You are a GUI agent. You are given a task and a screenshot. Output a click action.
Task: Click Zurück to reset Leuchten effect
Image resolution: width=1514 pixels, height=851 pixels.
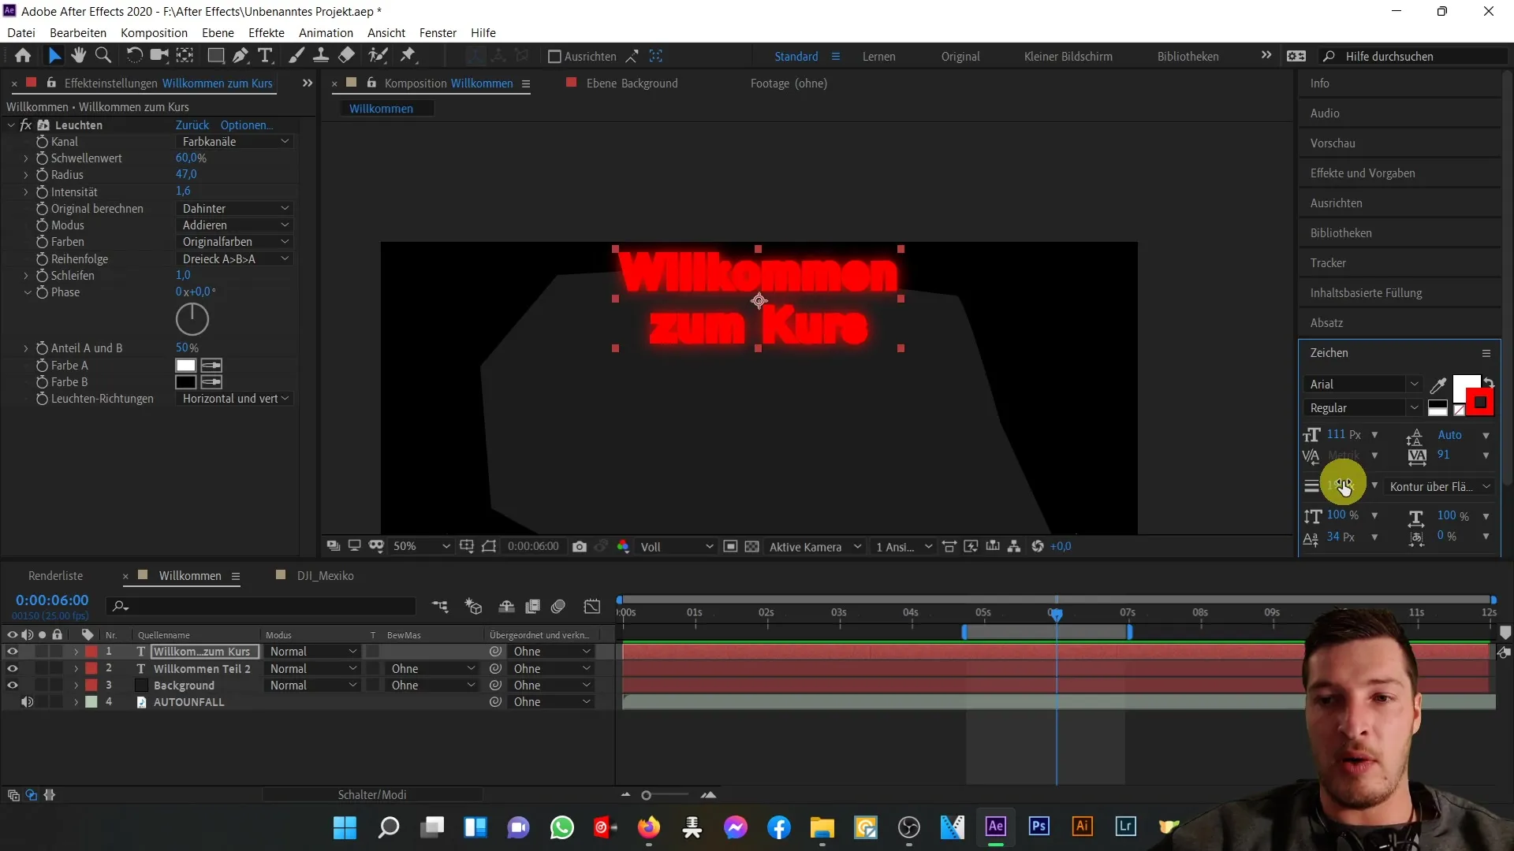pos(192,125)
